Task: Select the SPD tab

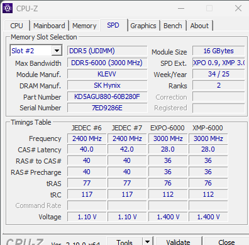Action: (113, 25)
